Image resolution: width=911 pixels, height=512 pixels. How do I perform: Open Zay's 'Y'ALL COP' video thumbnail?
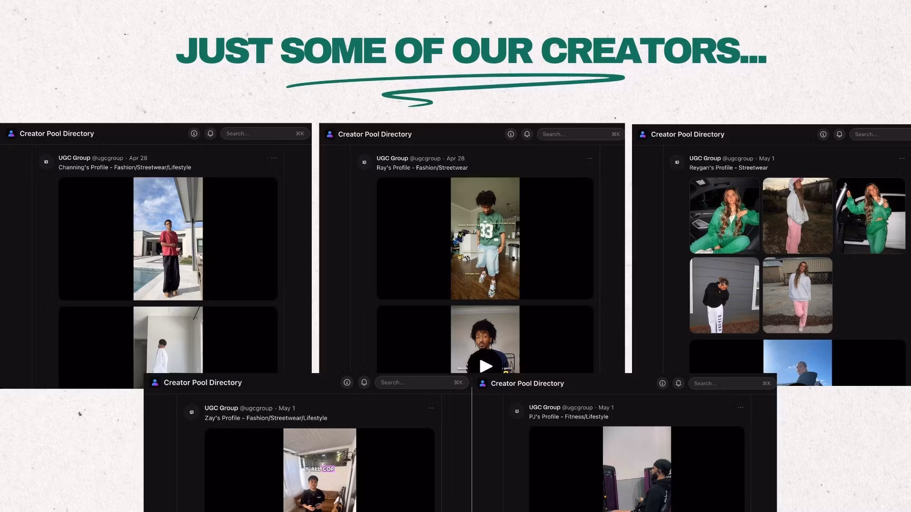pos(319,469)
